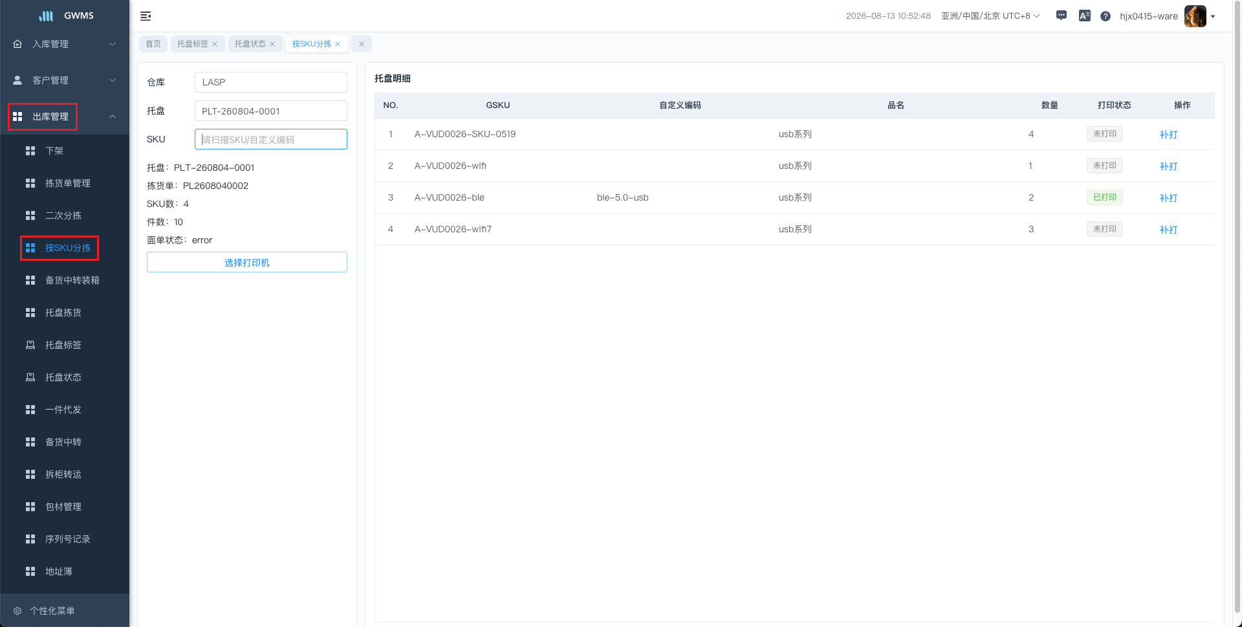Image resolution: width=1242 pixels, height=627 pixels.
Task: Switch to the 首页 tab
Action: pos(153,44)
